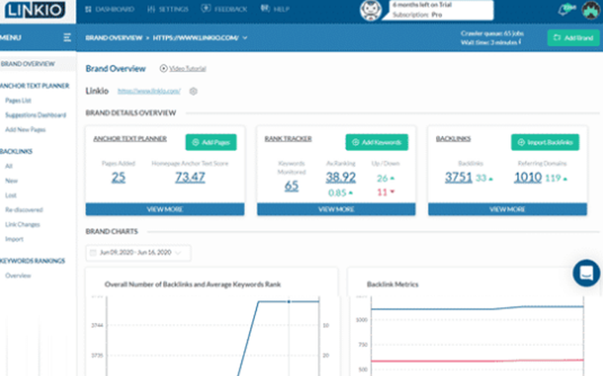603x376 pixels.
Task: Click the Import Backlinks button
Action: click(x=545, y=142)
